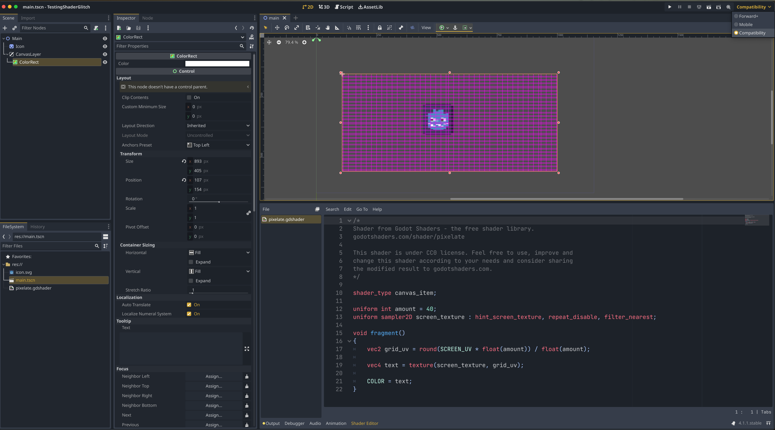Enable Clip Contents checkbox
The width and height of the screenshot is (775, 430).
click(x=189, y=97)
